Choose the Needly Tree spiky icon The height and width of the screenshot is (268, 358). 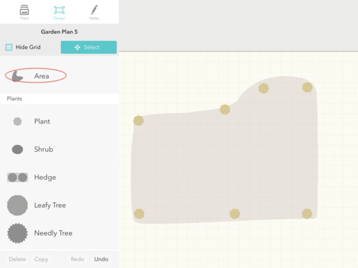coord(18,233)
